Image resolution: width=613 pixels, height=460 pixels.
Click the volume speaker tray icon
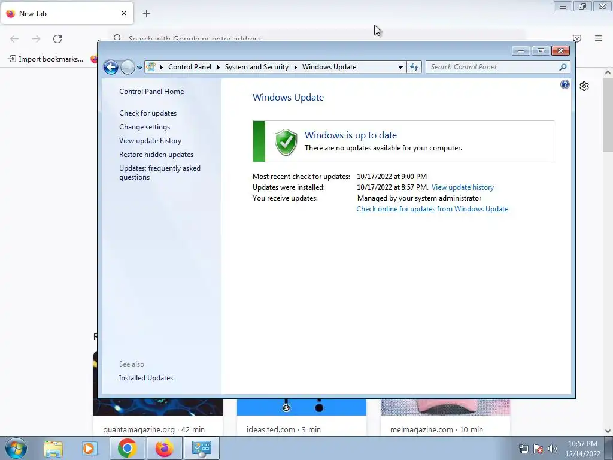tap(553, 449)
